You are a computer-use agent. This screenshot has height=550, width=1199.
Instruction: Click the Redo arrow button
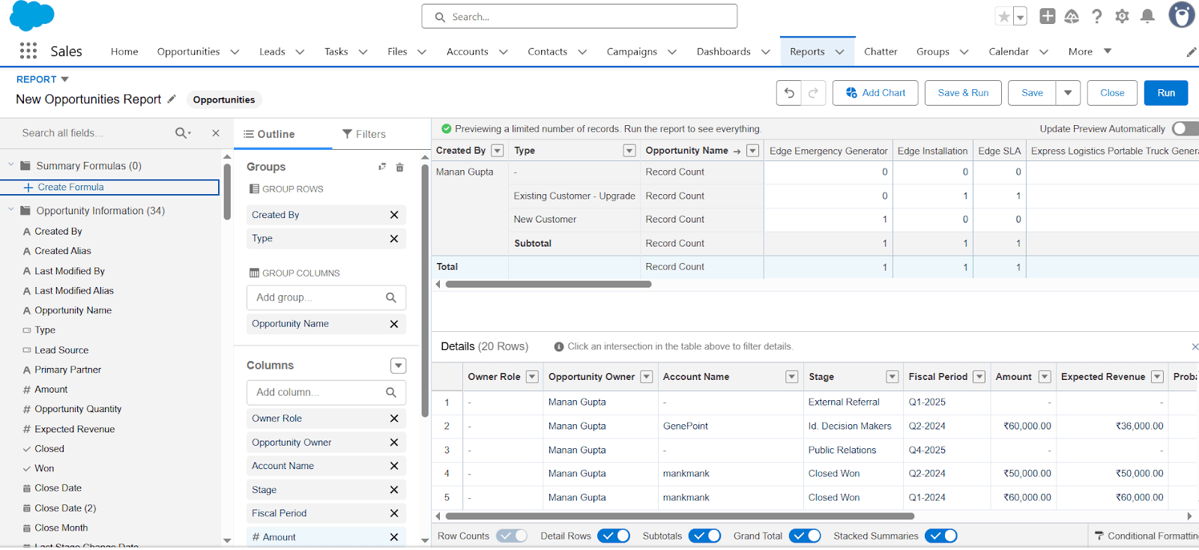pos(813,93)
